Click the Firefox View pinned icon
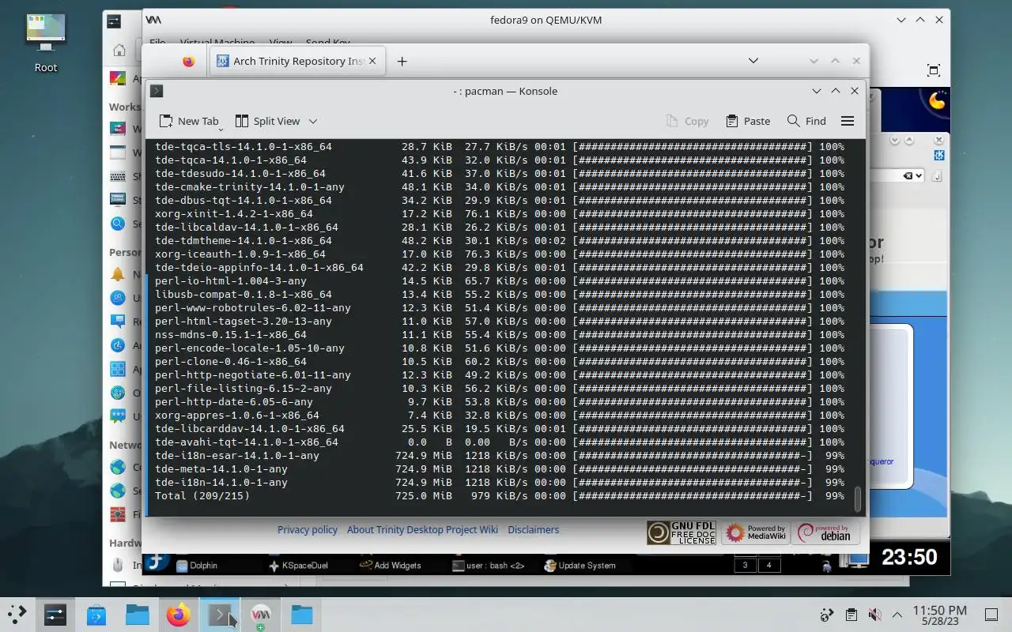Image resolution: width=1012 pixels, height=632 pixels. tap(188, 61)
